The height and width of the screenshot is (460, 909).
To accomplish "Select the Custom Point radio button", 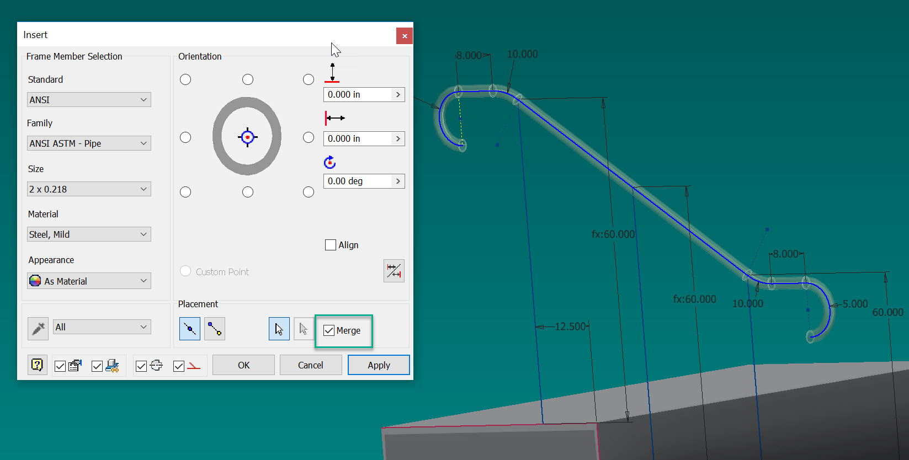I will [185, 271].
